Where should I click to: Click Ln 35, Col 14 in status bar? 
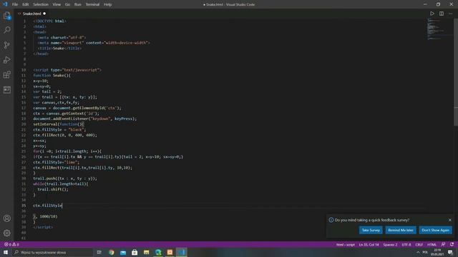click(x=369, y=244)
